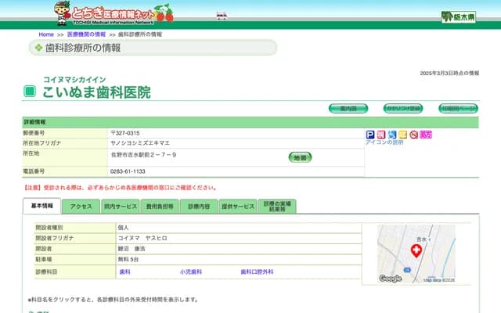Click the 小児歯科 department link

[x=191, y=272]
